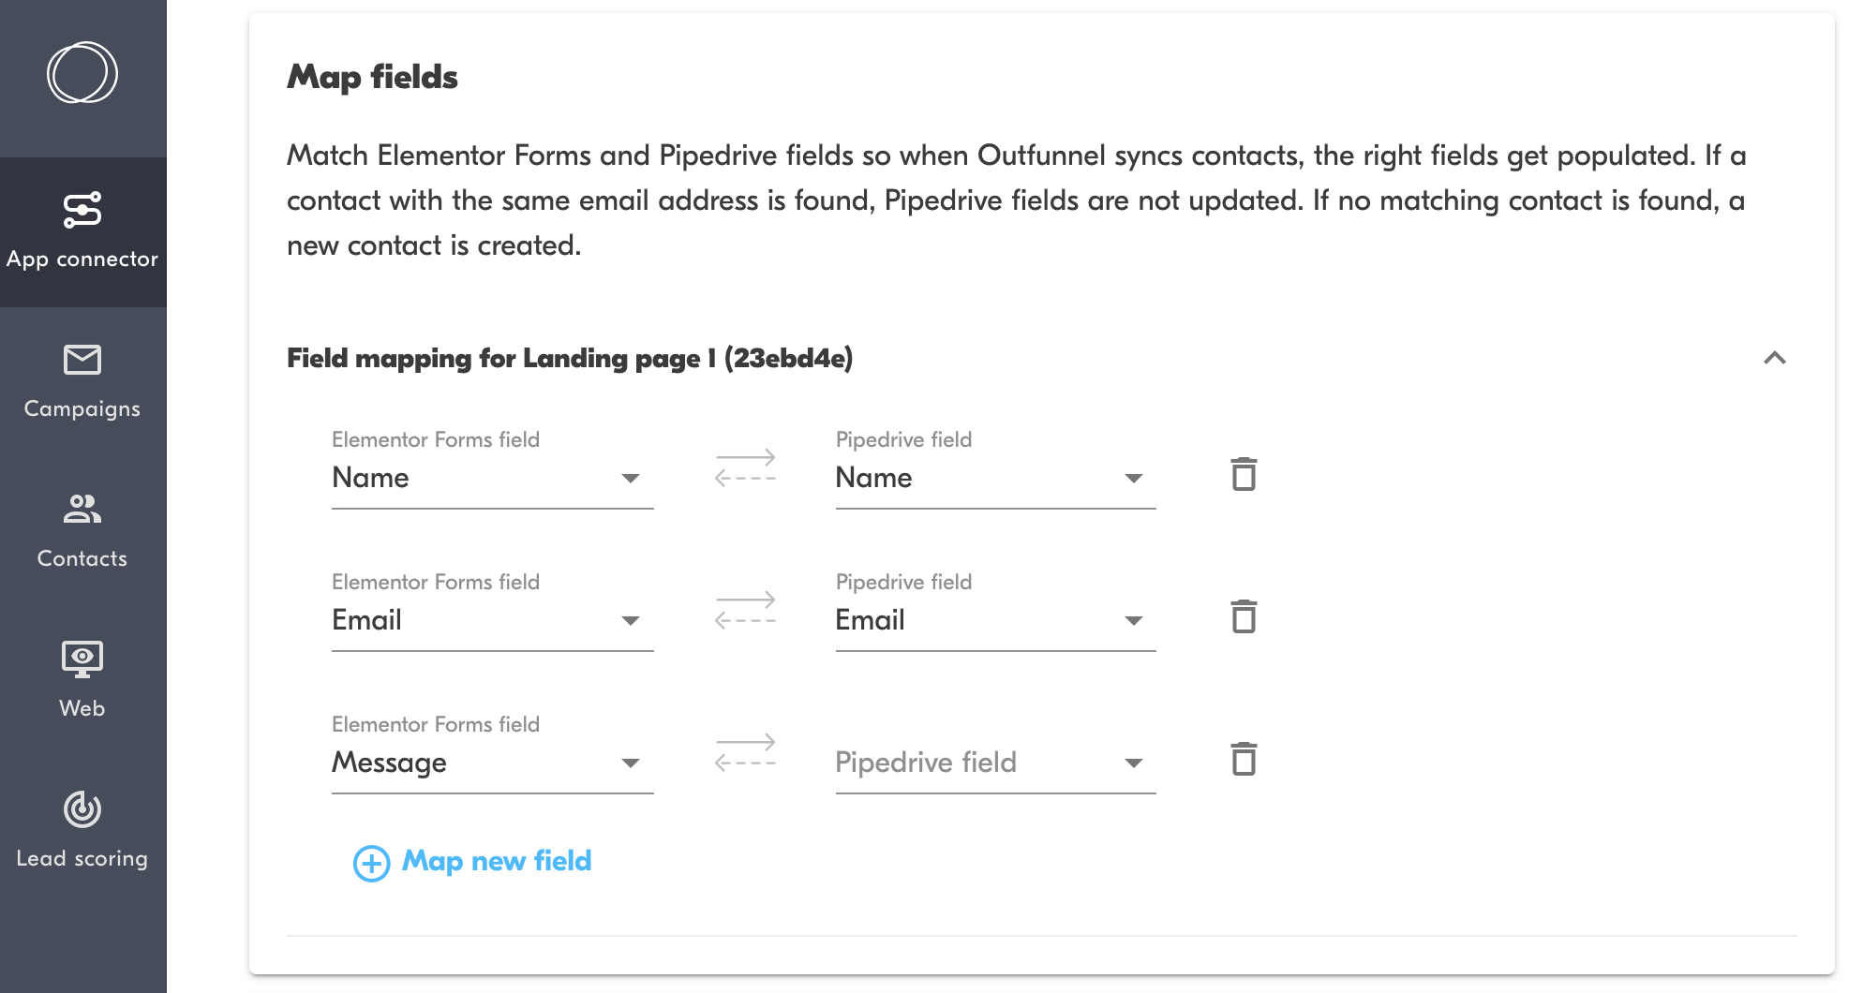
Task: Open Elementor Forms field dropdown showing Email
Action: point(492,621)
